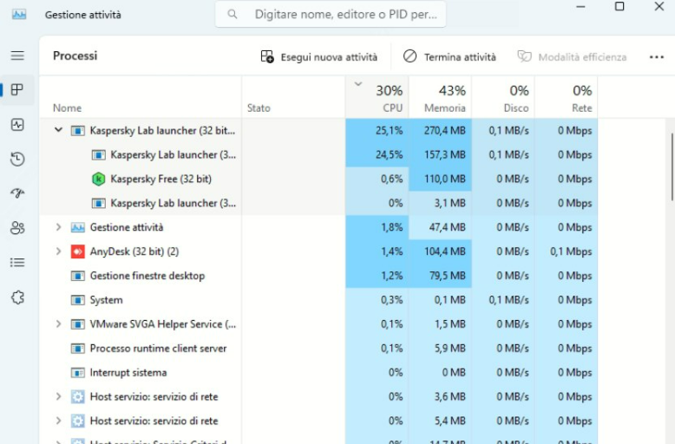The width and height of the screenshot is (675, 444).
Task: Open the Details list sidebar icon
Action: coord(17,263)
